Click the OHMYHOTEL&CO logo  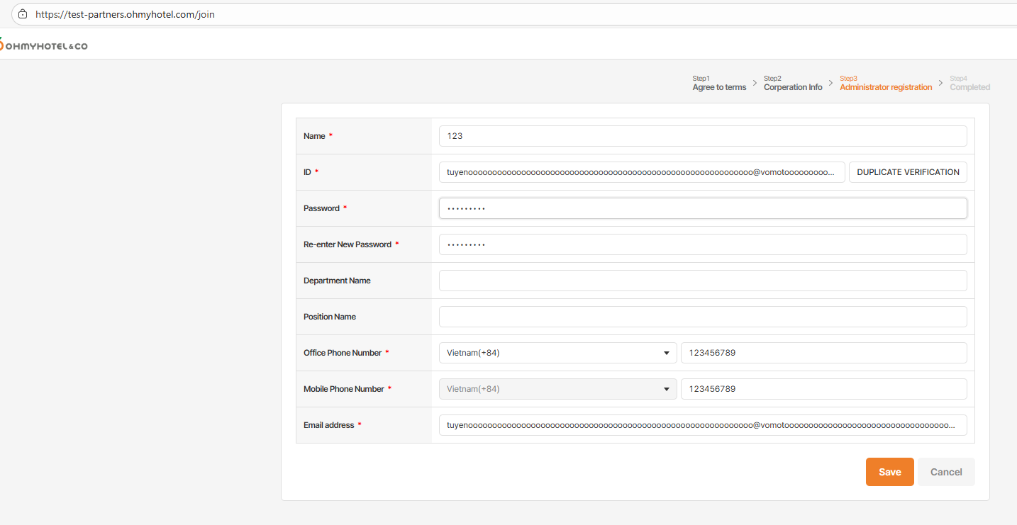pos(44,45)
